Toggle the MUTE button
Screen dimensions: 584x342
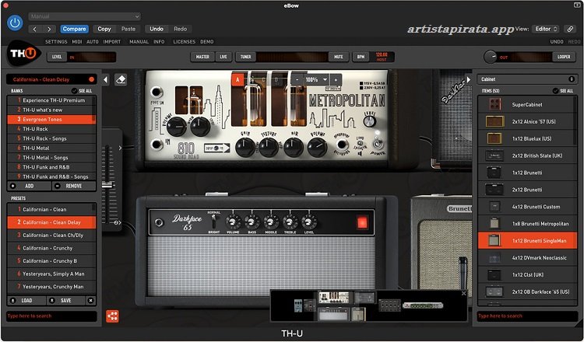click(339, 57)
